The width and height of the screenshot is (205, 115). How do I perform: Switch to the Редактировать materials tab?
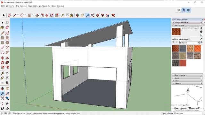pos(184,39)
